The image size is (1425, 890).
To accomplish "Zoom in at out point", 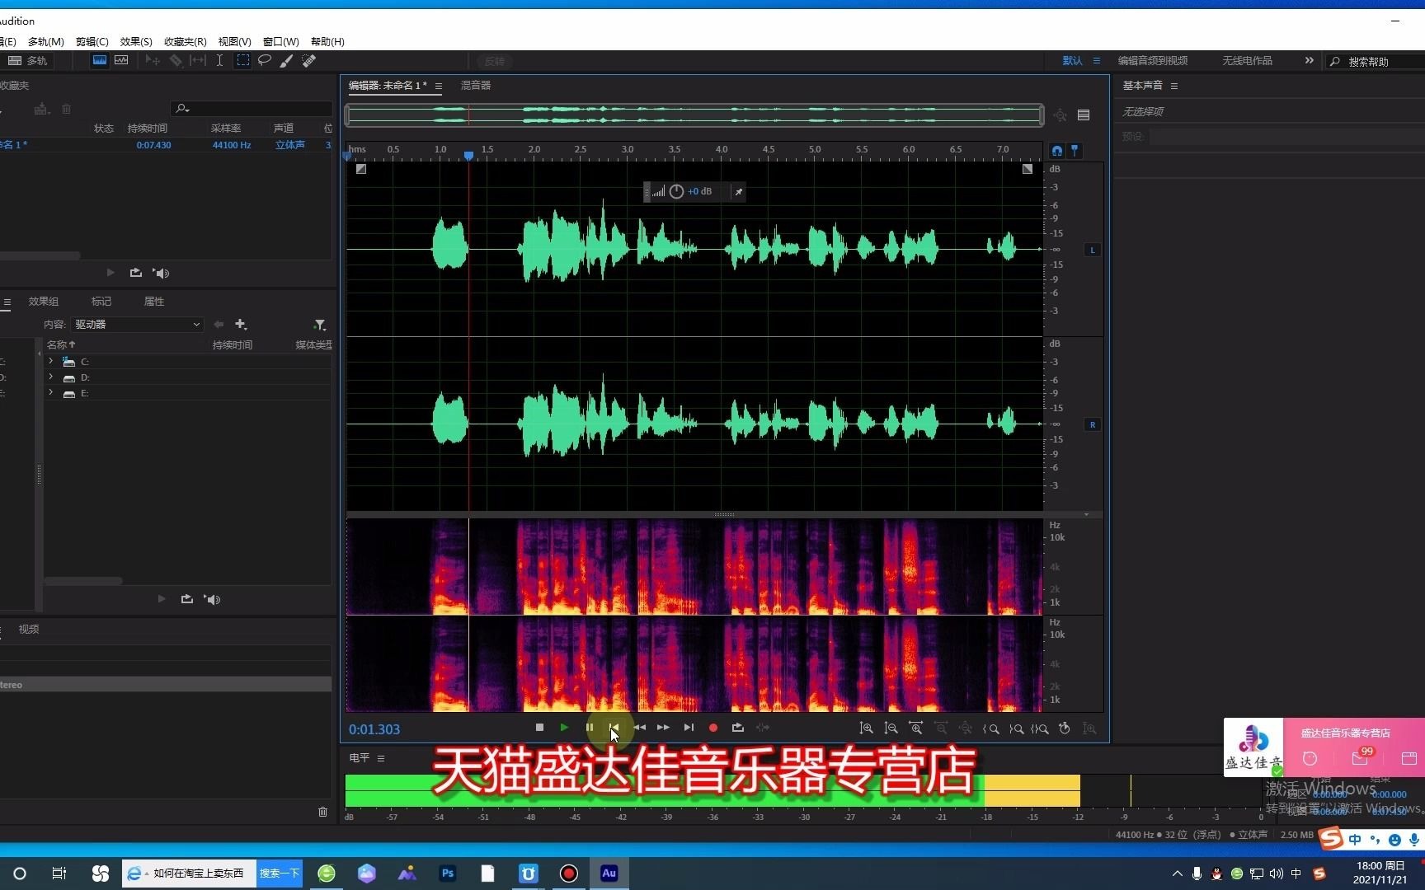I will (1016, 728).
